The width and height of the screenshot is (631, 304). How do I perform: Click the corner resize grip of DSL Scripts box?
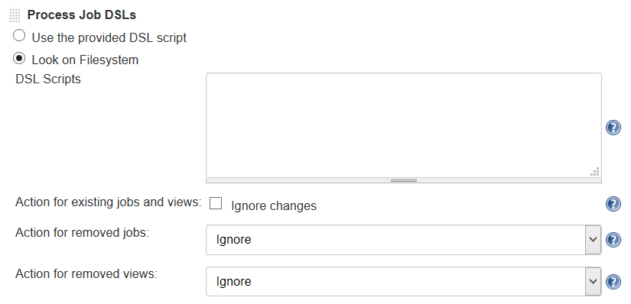tap(595, 172)
